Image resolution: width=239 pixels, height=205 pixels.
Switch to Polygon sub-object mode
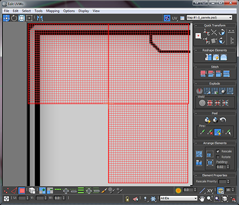[x=22, y=191]
